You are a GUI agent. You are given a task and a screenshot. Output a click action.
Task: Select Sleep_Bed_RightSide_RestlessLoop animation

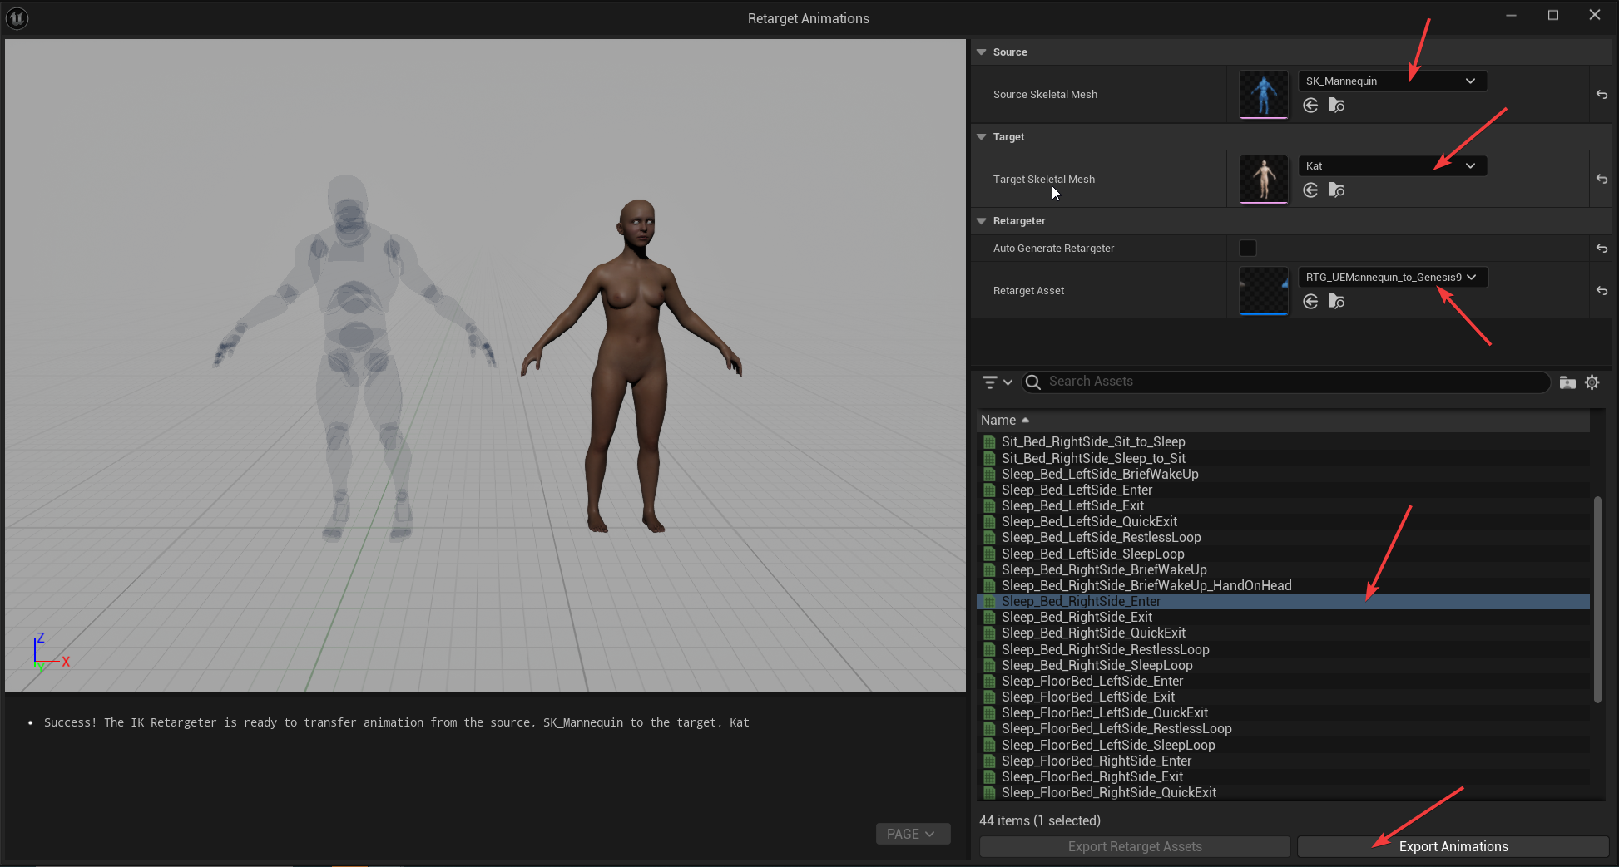point(1283,649)
